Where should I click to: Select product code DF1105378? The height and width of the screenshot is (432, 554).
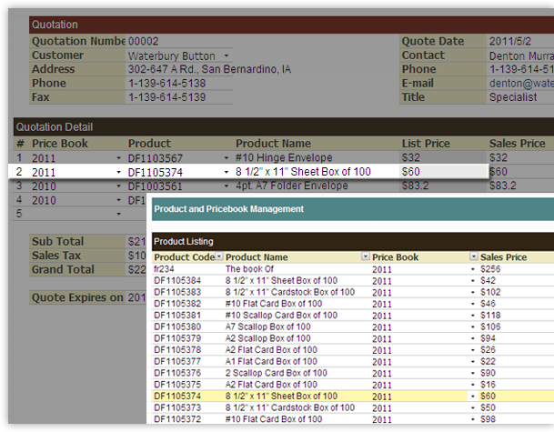[x=177, y=350]
